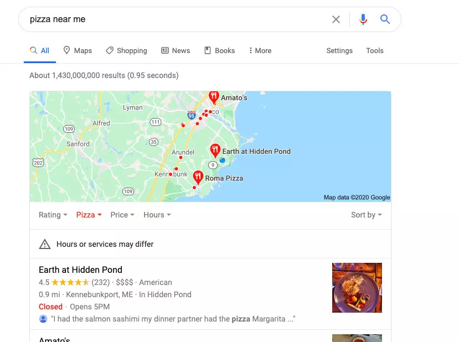Screen dimensions: 459x342
Task: Select Amato's map pin marker
Action: click(214, 97)
